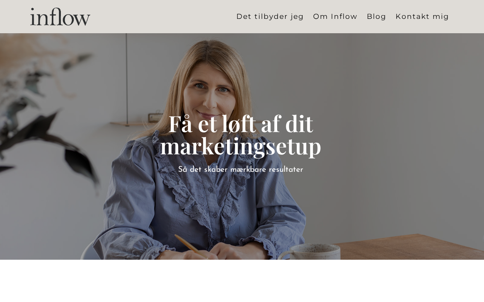Screen dimensions: 484x302
Task: Click the subtitle Så det skaber mærkbare resultater
Action: [241, 169]
